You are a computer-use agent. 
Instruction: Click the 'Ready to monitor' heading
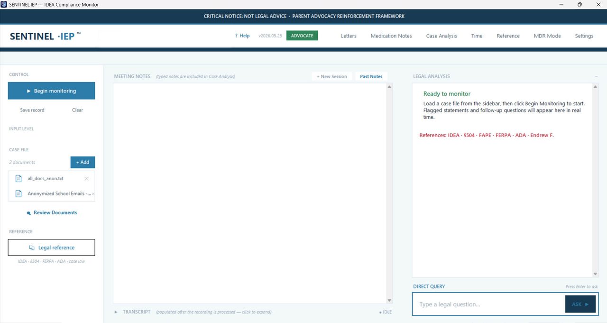tap(447, 94)
